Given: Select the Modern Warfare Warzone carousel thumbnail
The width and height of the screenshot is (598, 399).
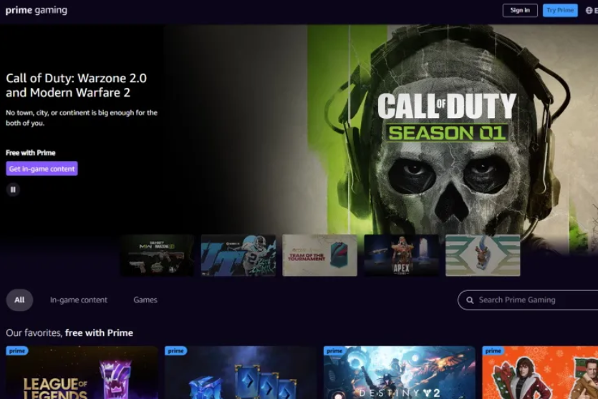Looking at the screenshot, I should point(157,255).
